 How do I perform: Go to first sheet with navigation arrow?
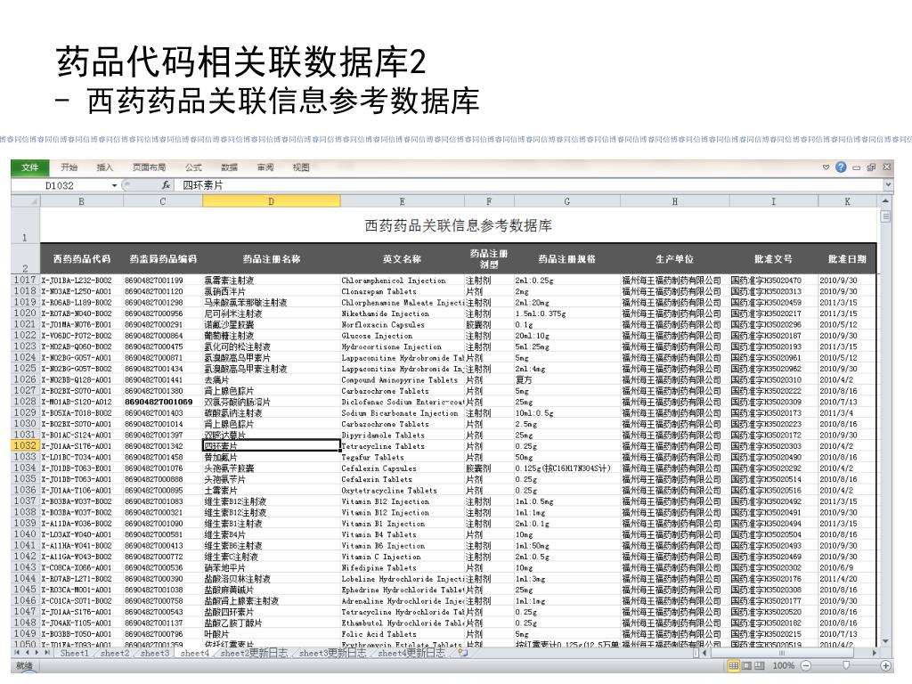18,653
